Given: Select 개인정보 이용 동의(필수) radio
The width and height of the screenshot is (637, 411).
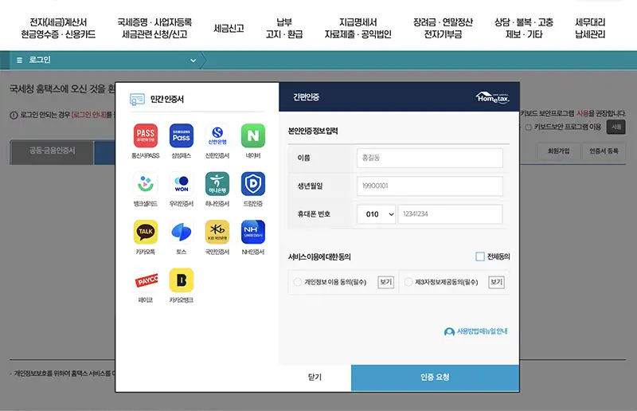Looking at the screenshot, I should point(297,282).
